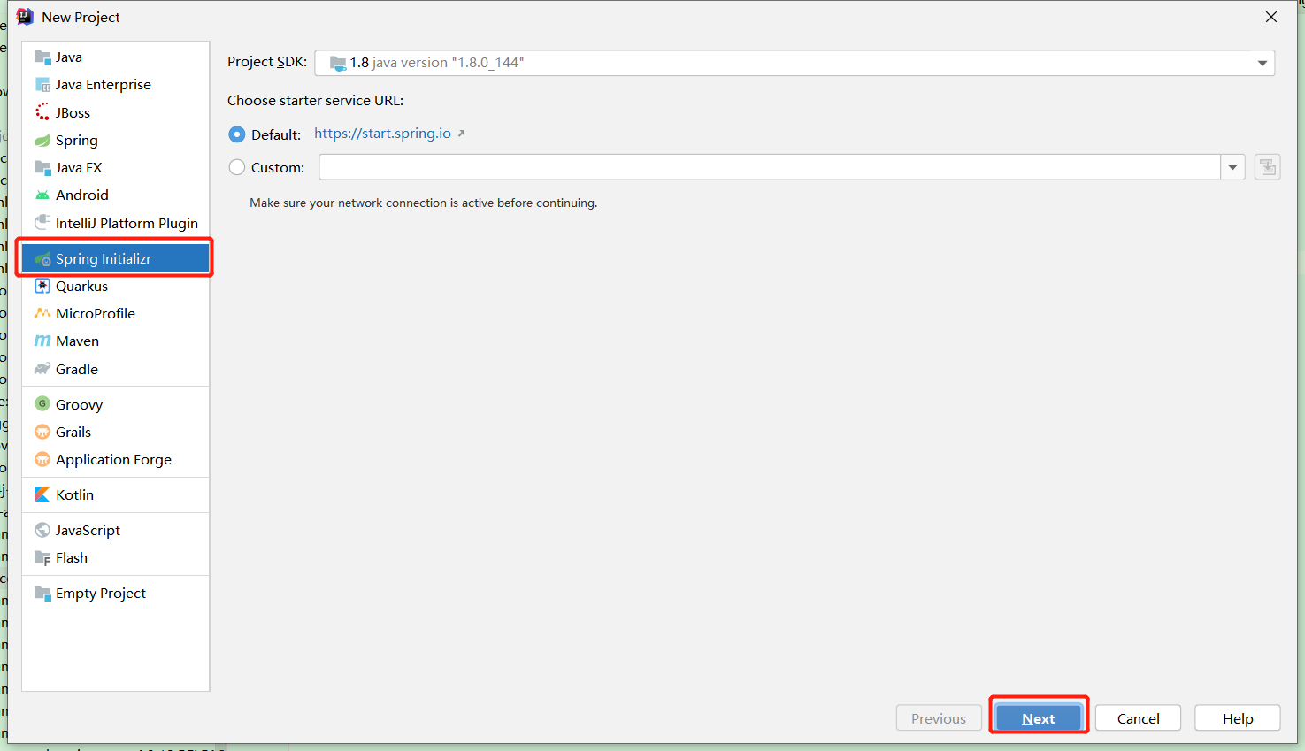The width and height of the screenshot is (1305, 751).
Task: Select IntelliJ Platform Plugin in the list
Action: 116,223
